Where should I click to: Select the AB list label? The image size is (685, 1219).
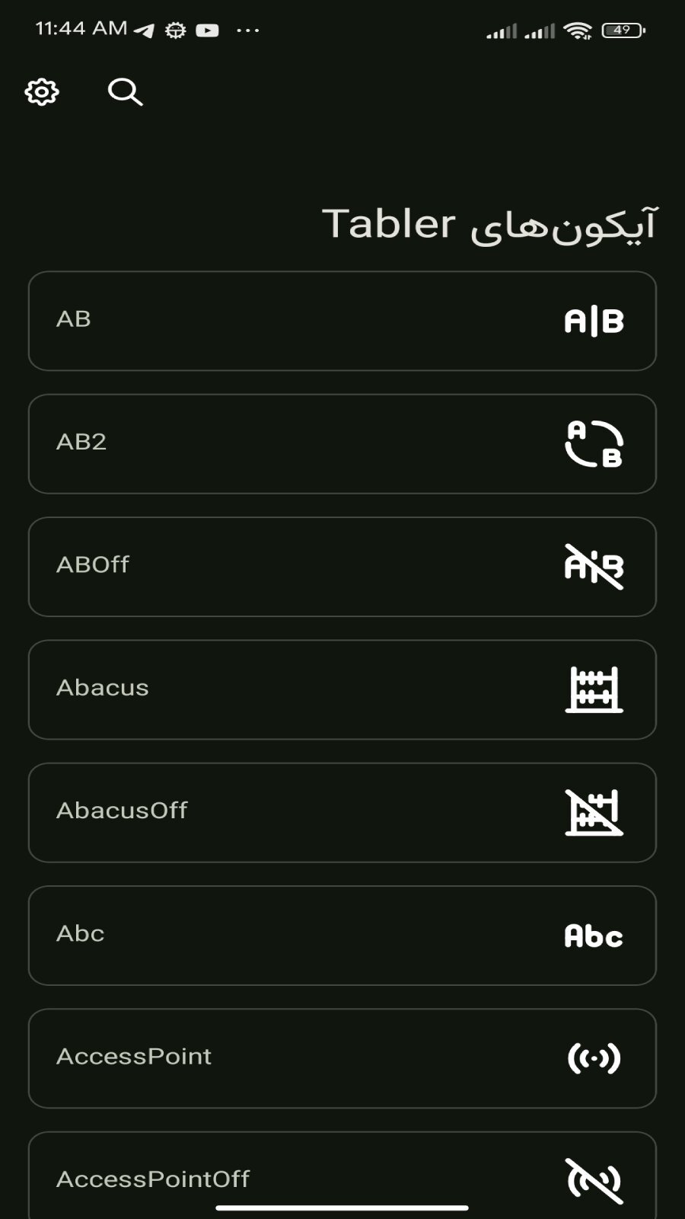click(x=74, y=319)
